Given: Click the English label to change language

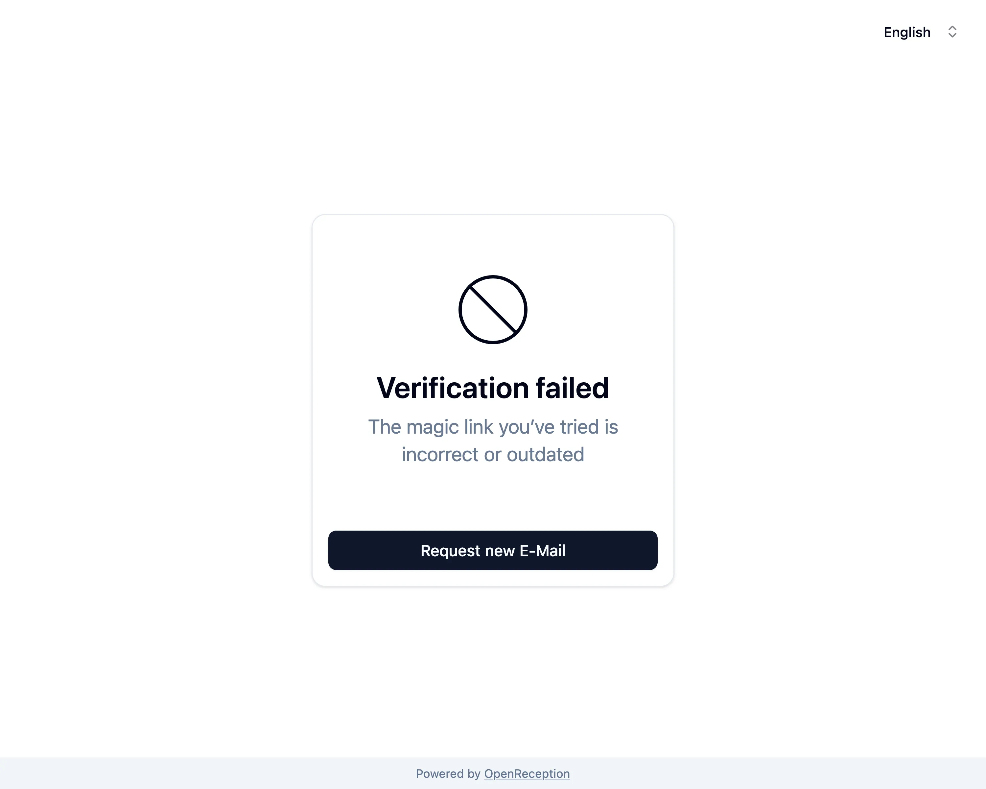Looking at the screenshot, I should tap(907, 32).
